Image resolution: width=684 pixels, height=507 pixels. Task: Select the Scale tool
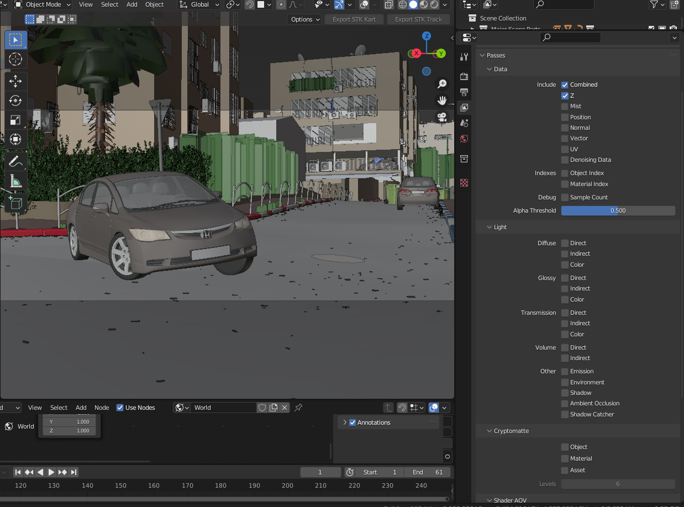click(x=15, y=120)
